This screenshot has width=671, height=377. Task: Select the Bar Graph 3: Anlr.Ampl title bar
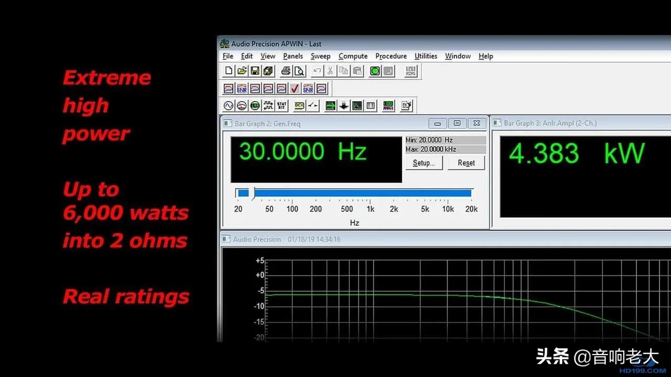(x=581, y=124)
